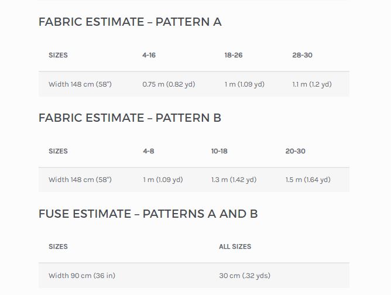Image resolution: width=391 pixels, height=295 pixels.
Task: Select the 4-8 column header
Action: click(149, 151)
